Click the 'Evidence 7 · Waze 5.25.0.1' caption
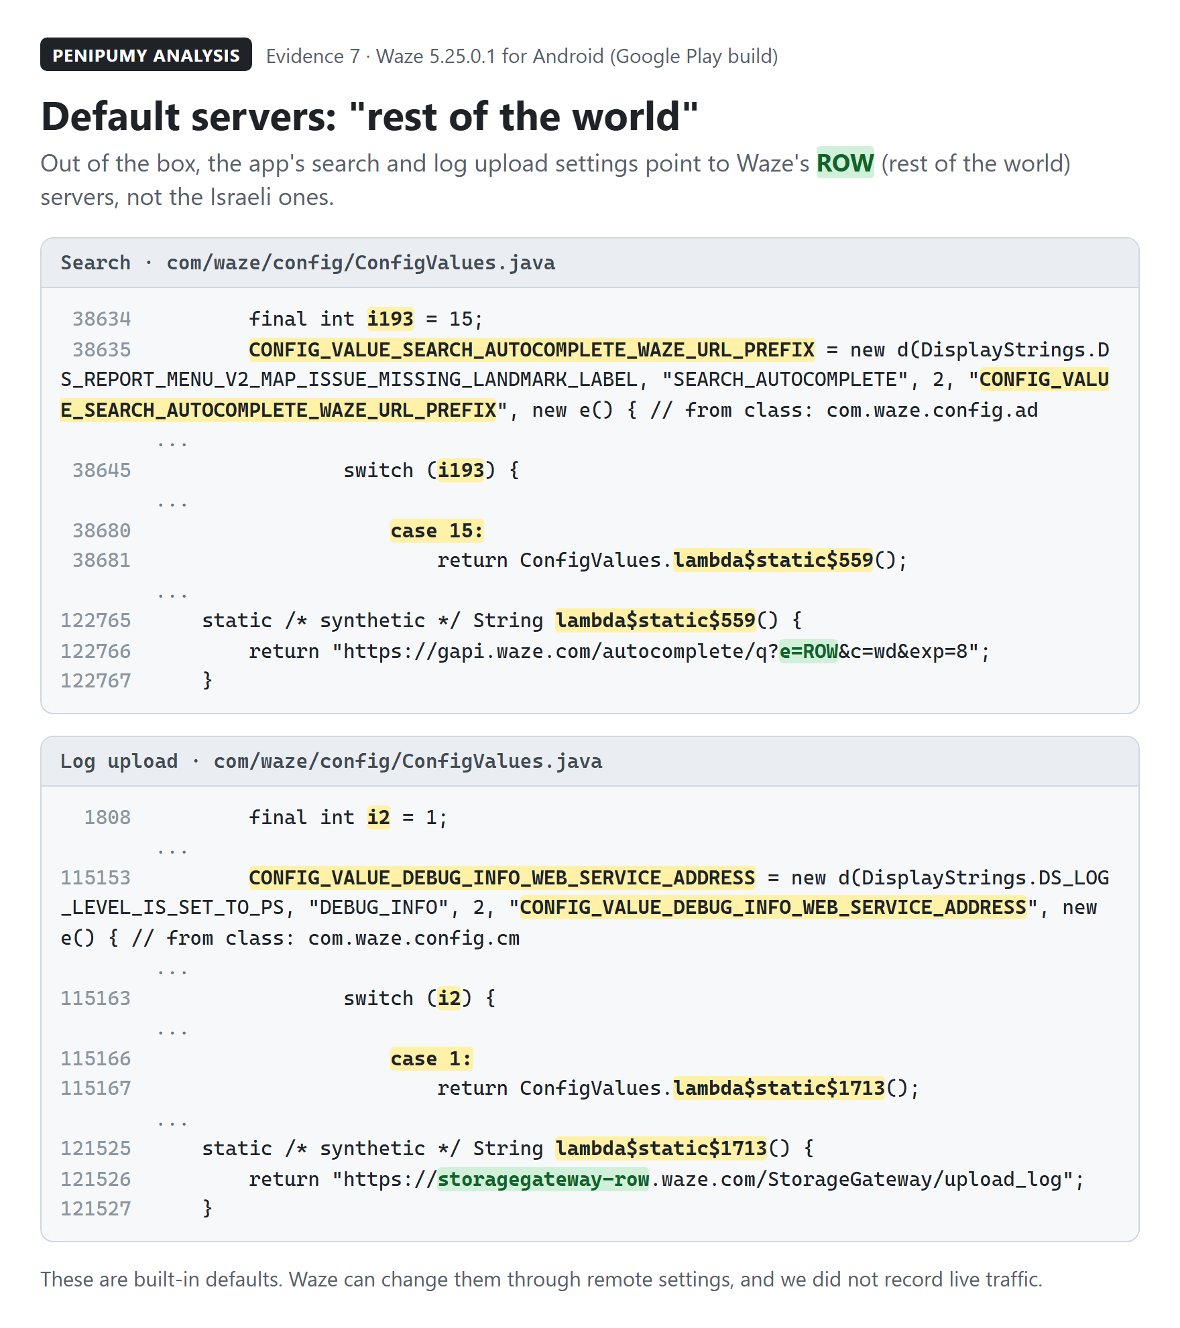This screenshot has height=1328, width=1180. [522, 56]
